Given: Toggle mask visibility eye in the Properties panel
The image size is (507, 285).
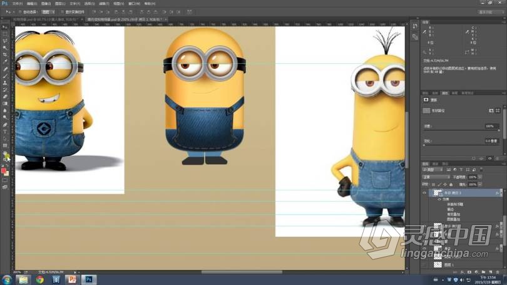Looking at the screenshot, I should [x=490, y=158].
